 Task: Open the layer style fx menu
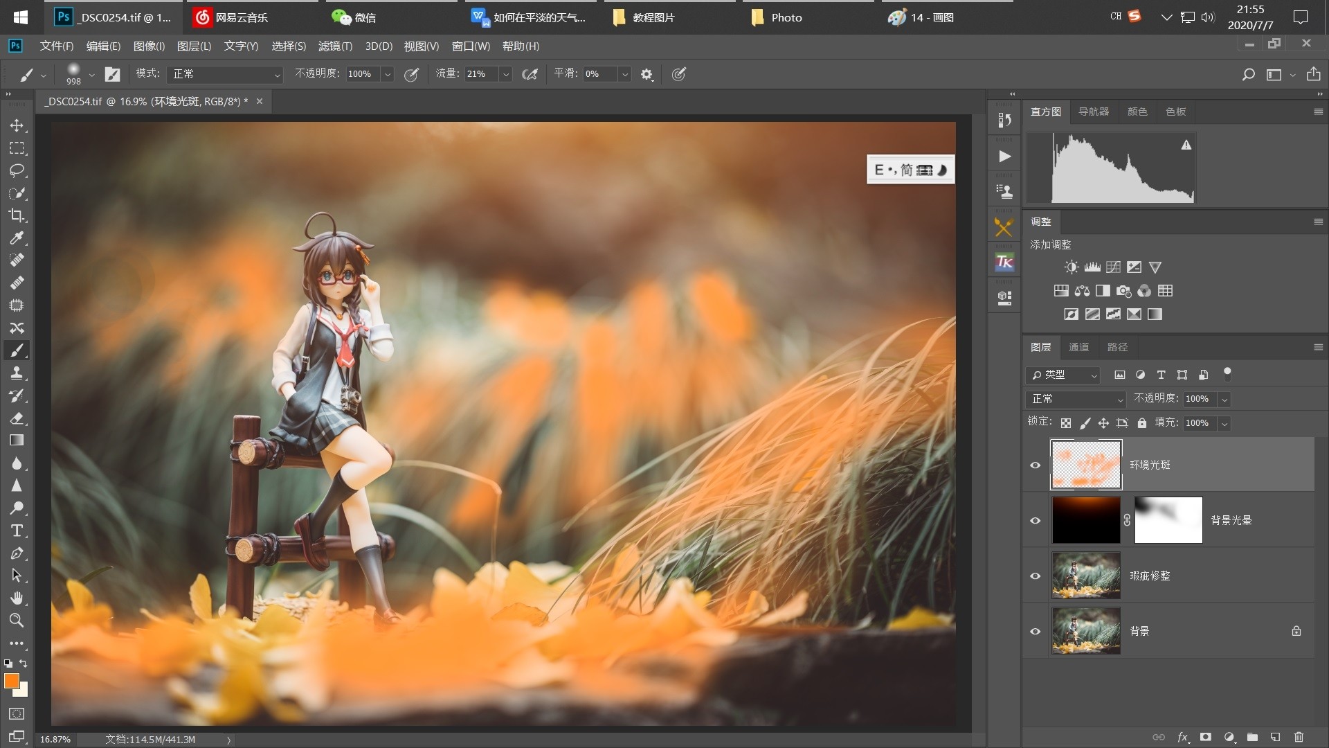tap(1183, 737)
